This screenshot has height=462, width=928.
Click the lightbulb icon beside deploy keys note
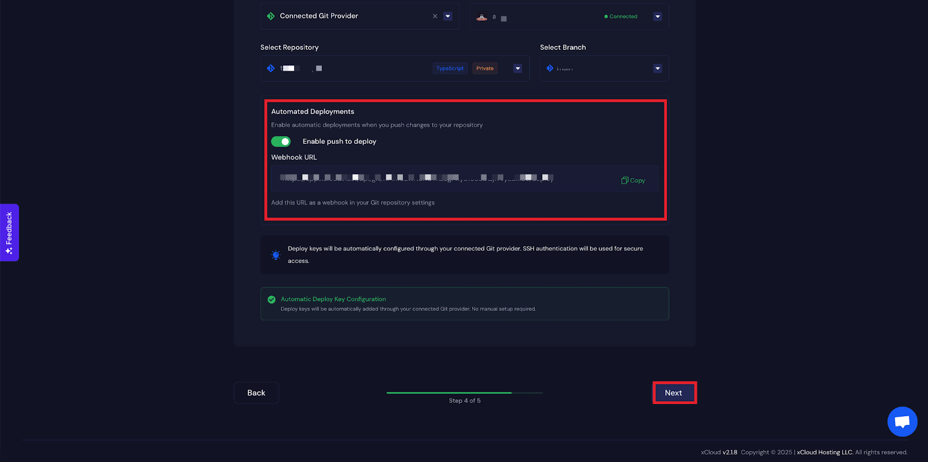pos(275,254)
